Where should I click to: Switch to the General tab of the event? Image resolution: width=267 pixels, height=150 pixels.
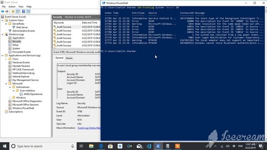[x=59, y=58]
